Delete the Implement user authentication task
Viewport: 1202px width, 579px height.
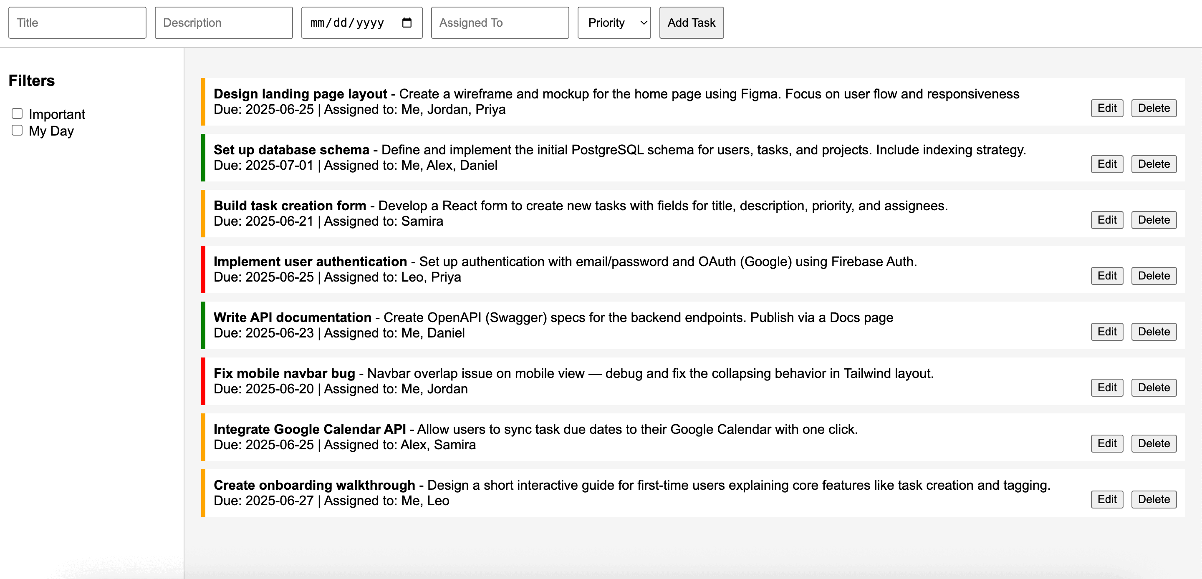1154,276
